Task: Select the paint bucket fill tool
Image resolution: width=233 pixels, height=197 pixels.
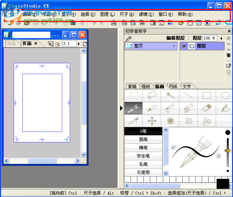Action: pos(225,108)
